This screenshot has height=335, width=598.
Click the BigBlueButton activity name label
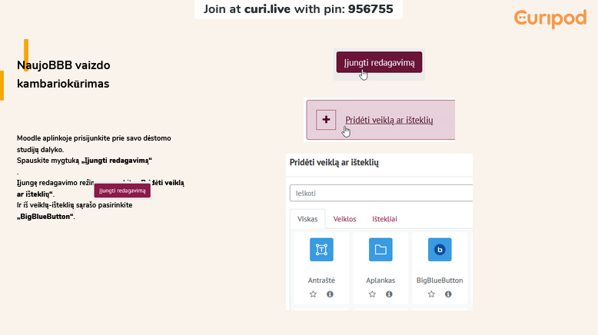pos(440,280)
